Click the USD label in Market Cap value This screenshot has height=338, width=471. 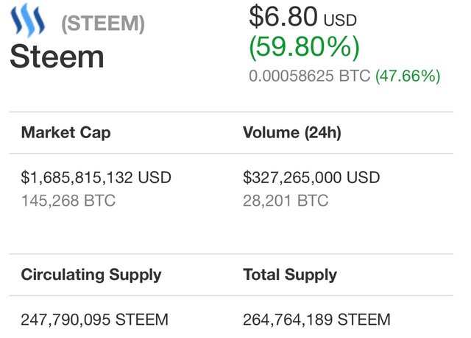tap(155, 177)
